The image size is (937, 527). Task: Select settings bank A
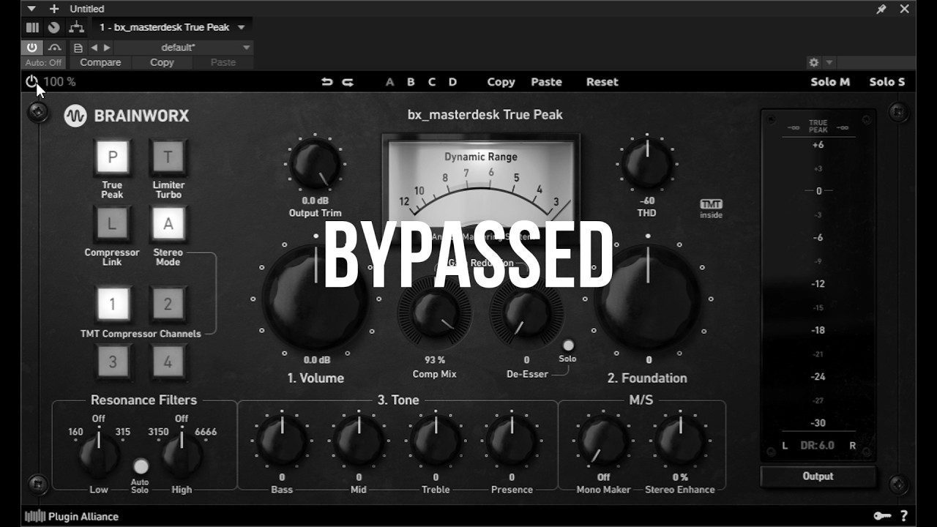pyautogui.click(x=389, y=82)
